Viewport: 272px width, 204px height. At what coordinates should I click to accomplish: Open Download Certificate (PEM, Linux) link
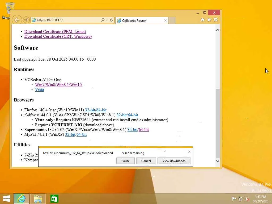tap(55, 32)
